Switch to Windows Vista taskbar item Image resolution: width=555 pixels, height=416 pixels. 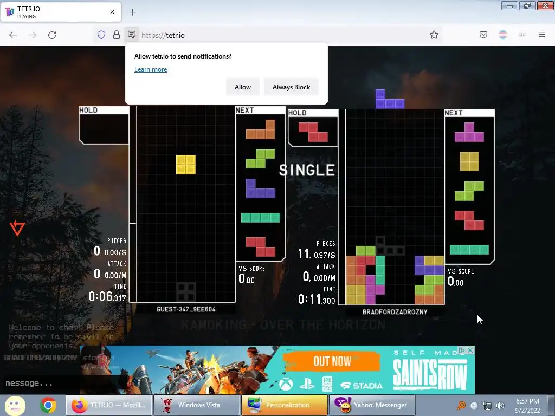click(197, 405)
